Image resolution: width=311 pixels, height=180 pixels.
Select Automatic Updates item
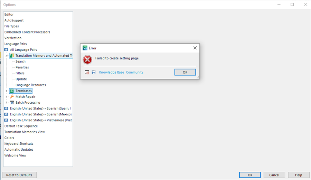click(x=19, y=150)
